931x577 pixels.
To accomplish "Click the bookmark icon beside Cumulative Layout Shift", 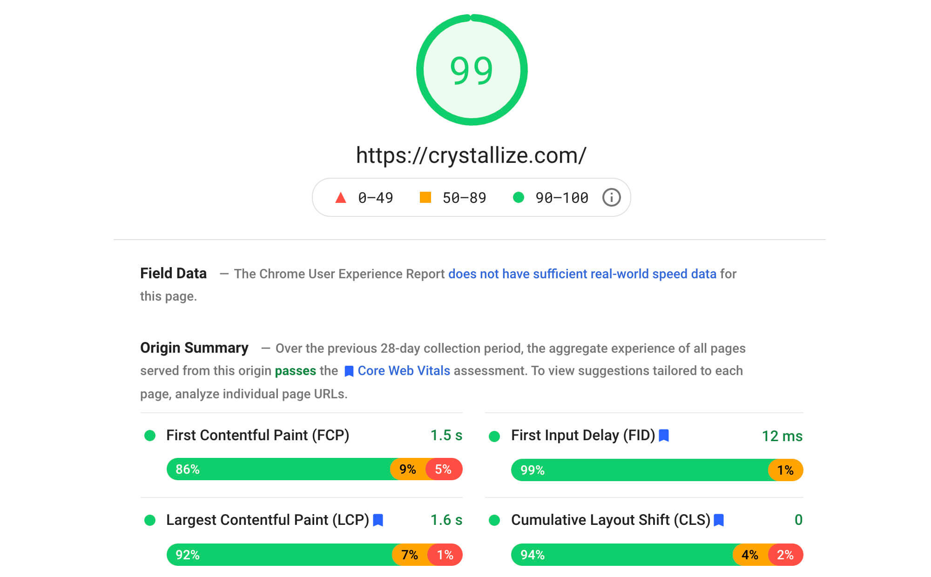I will [x=719, y=520].
